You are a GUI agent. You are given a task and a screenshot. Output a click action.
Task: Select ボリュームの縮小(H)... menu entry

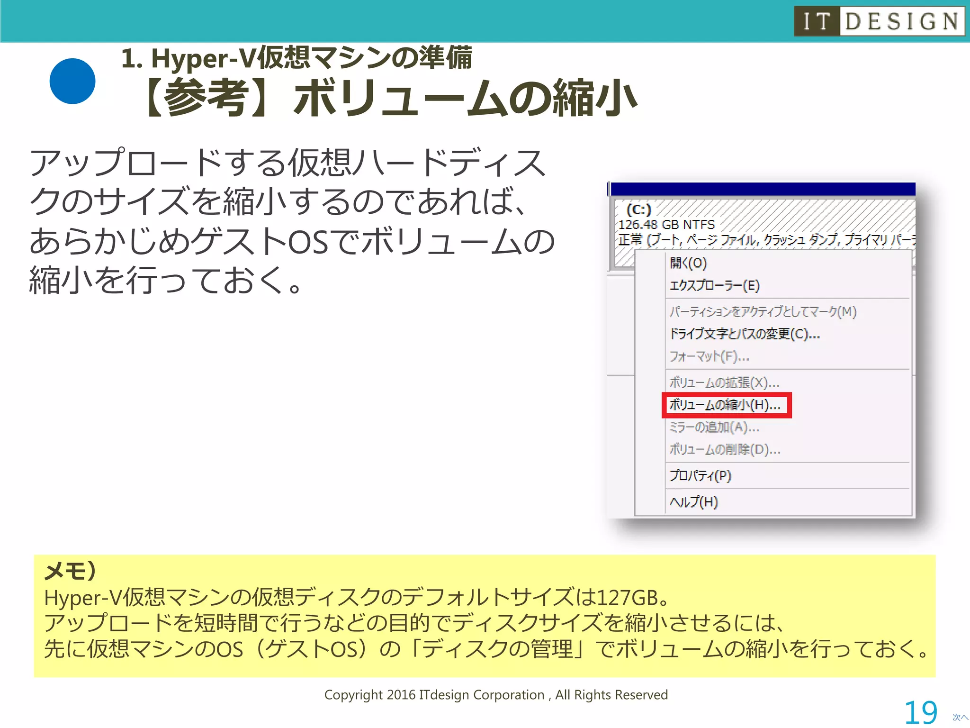point(725,405)
